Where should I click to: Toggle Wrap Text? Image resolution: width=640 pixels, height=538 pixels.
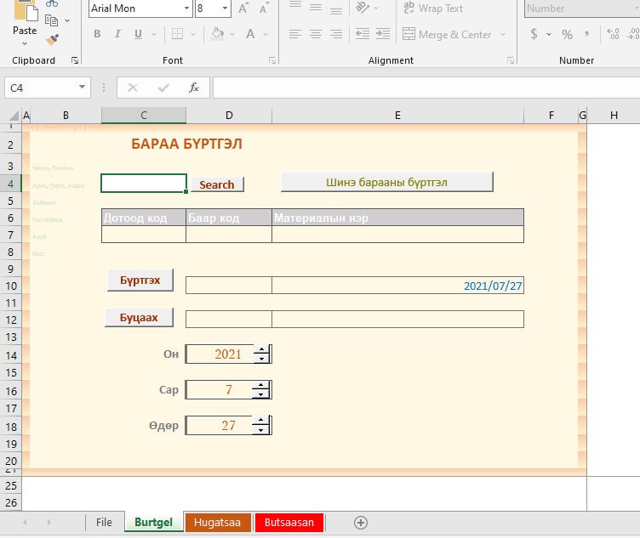point(433,8)
